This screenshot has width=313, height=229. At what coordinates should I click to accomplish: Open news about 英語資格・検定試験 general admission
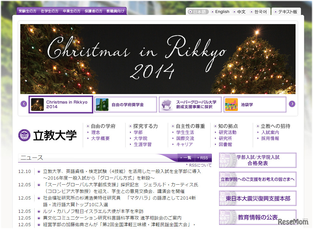pyautogui.click(x=122, y=175)
